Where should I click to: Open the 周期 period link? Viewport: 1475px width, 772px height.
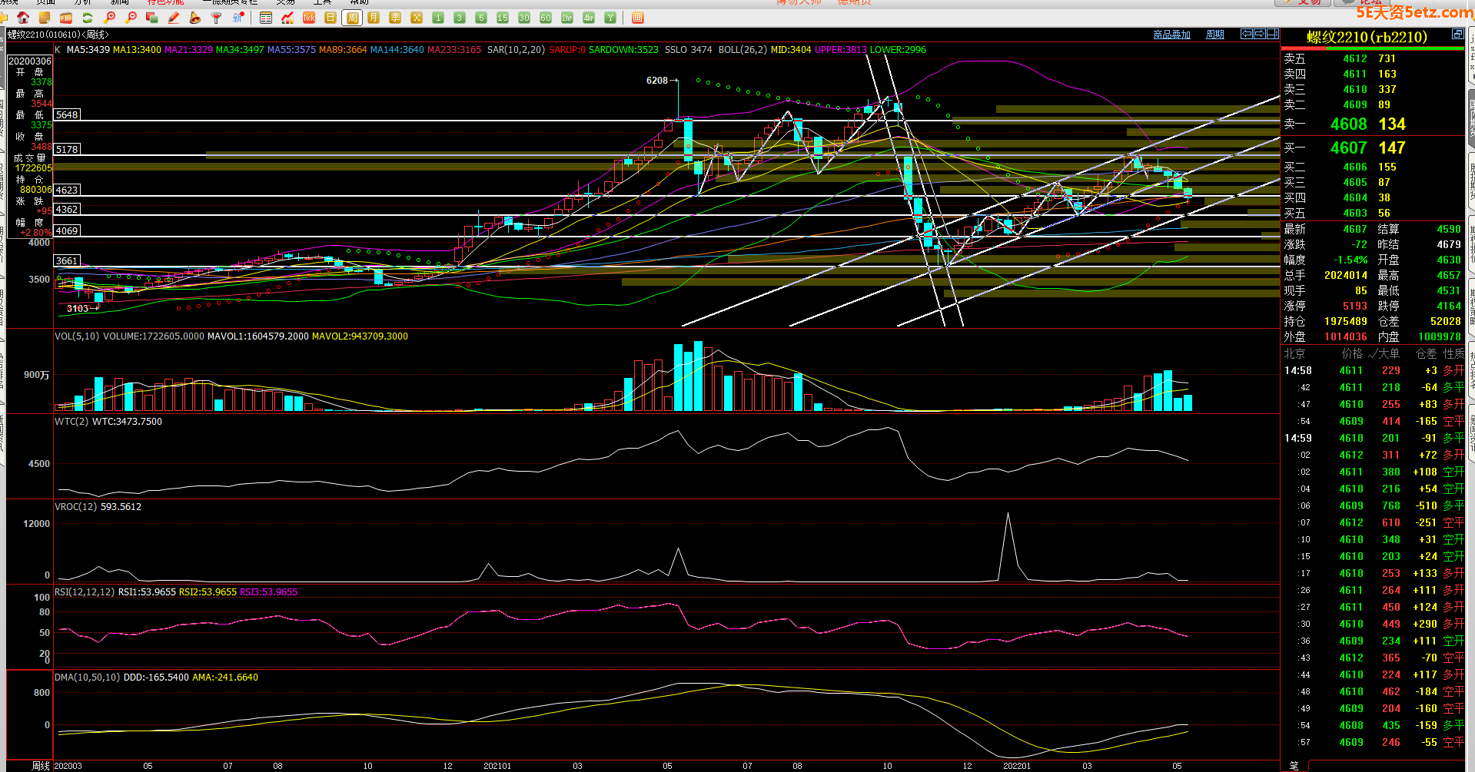[1215, 35]
